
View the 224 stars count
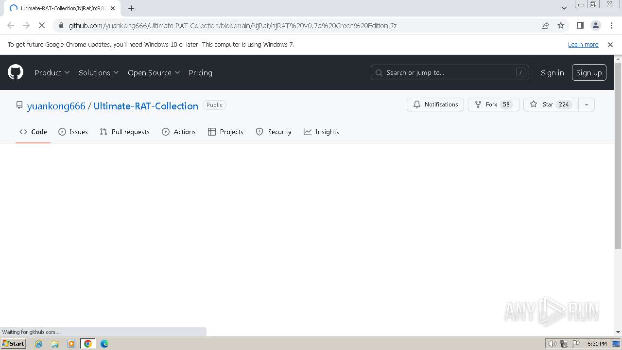pyautogui.click(x=564, y=105)
